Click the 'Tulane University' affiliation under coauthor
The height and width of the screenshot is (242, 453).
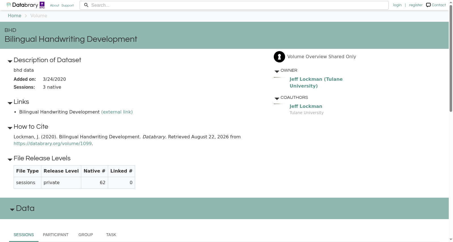pos(307,113)
